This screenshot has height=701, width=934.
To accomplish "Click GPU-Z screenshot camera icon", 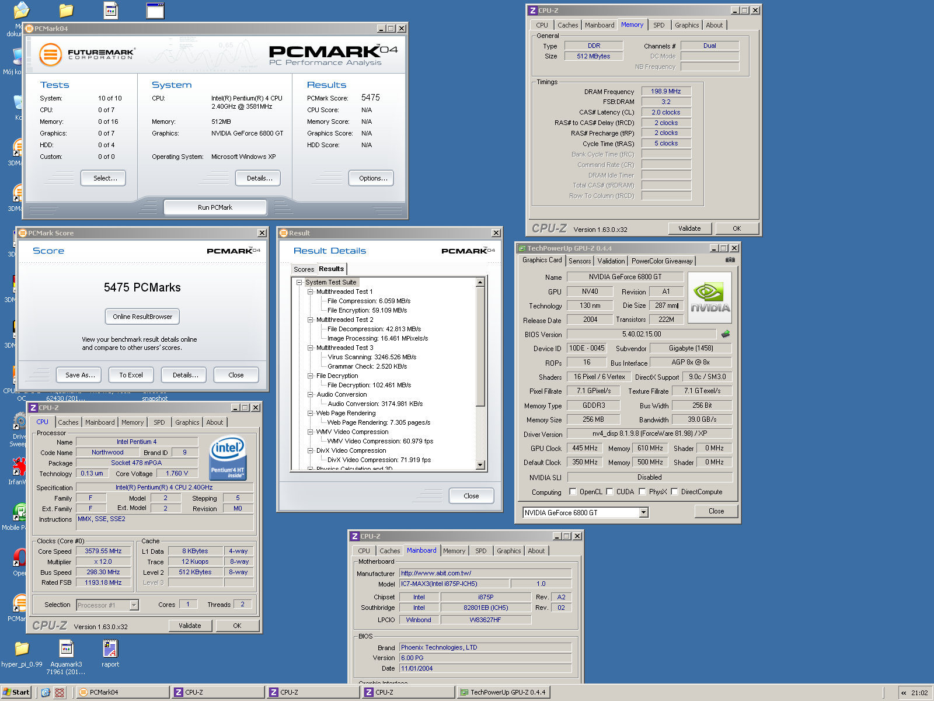I will pyautogui.click(x=730, y=260).
